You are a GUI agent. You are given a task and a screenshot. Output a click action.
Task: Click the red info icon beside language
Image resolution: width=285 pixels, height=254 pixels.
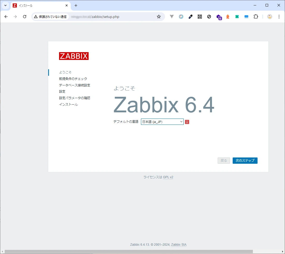(x=187, y=122)
